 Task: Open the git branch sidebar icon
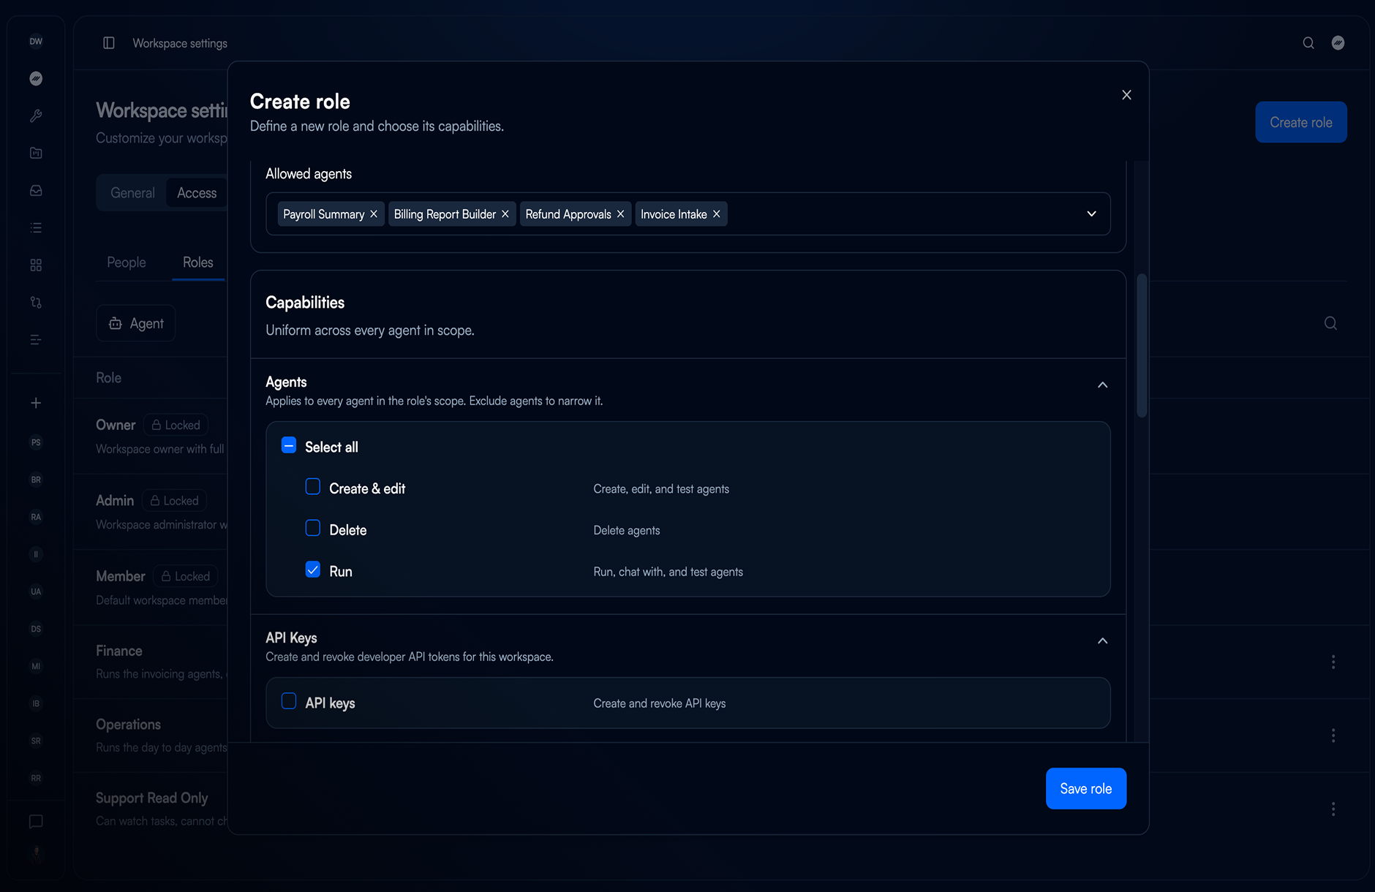(x=36, y=302)
